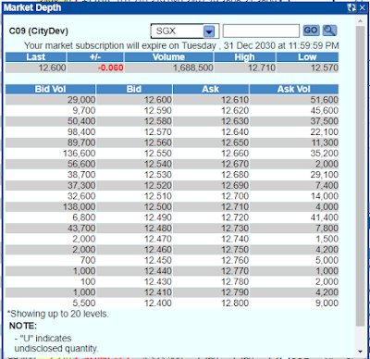Select ask price 12.630
Image resolution: width=370 pixels, height=359 pixels.
[x=235, y=121]
